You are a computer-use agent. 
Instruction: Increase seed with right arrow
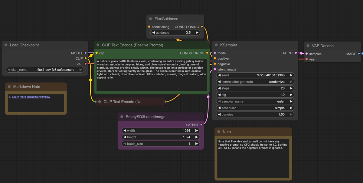[x=291, y=75]
